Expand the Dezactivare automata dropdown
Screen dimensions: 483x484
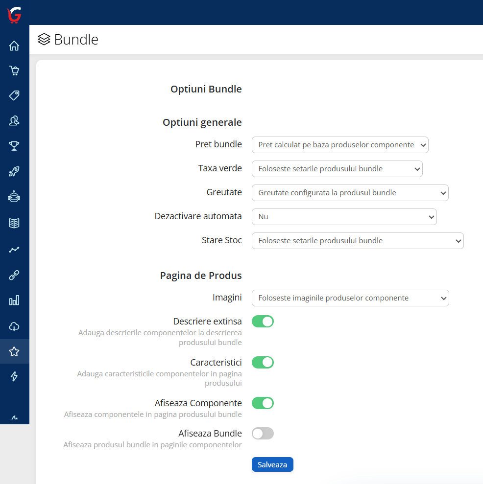[344, 217]
